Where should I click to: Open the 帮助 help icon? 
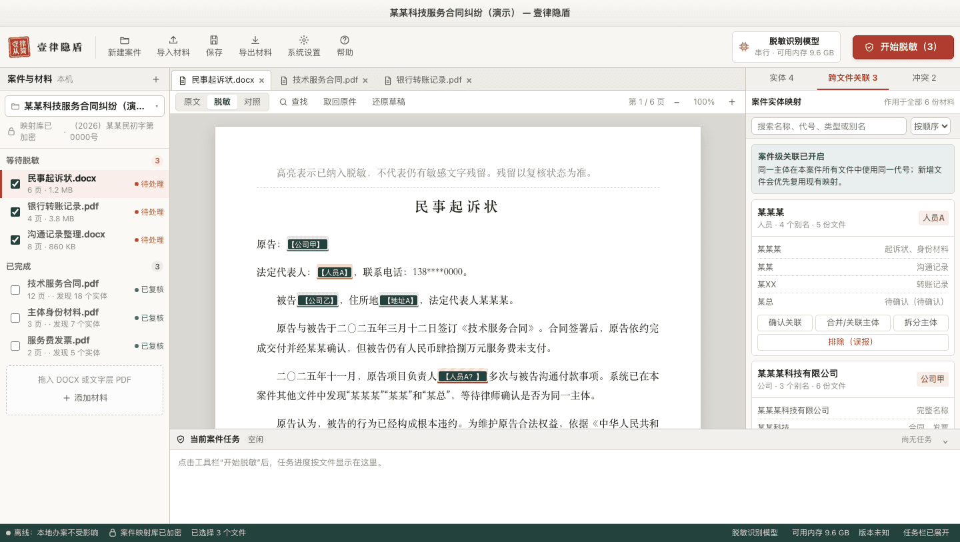[x=345, y=40]
